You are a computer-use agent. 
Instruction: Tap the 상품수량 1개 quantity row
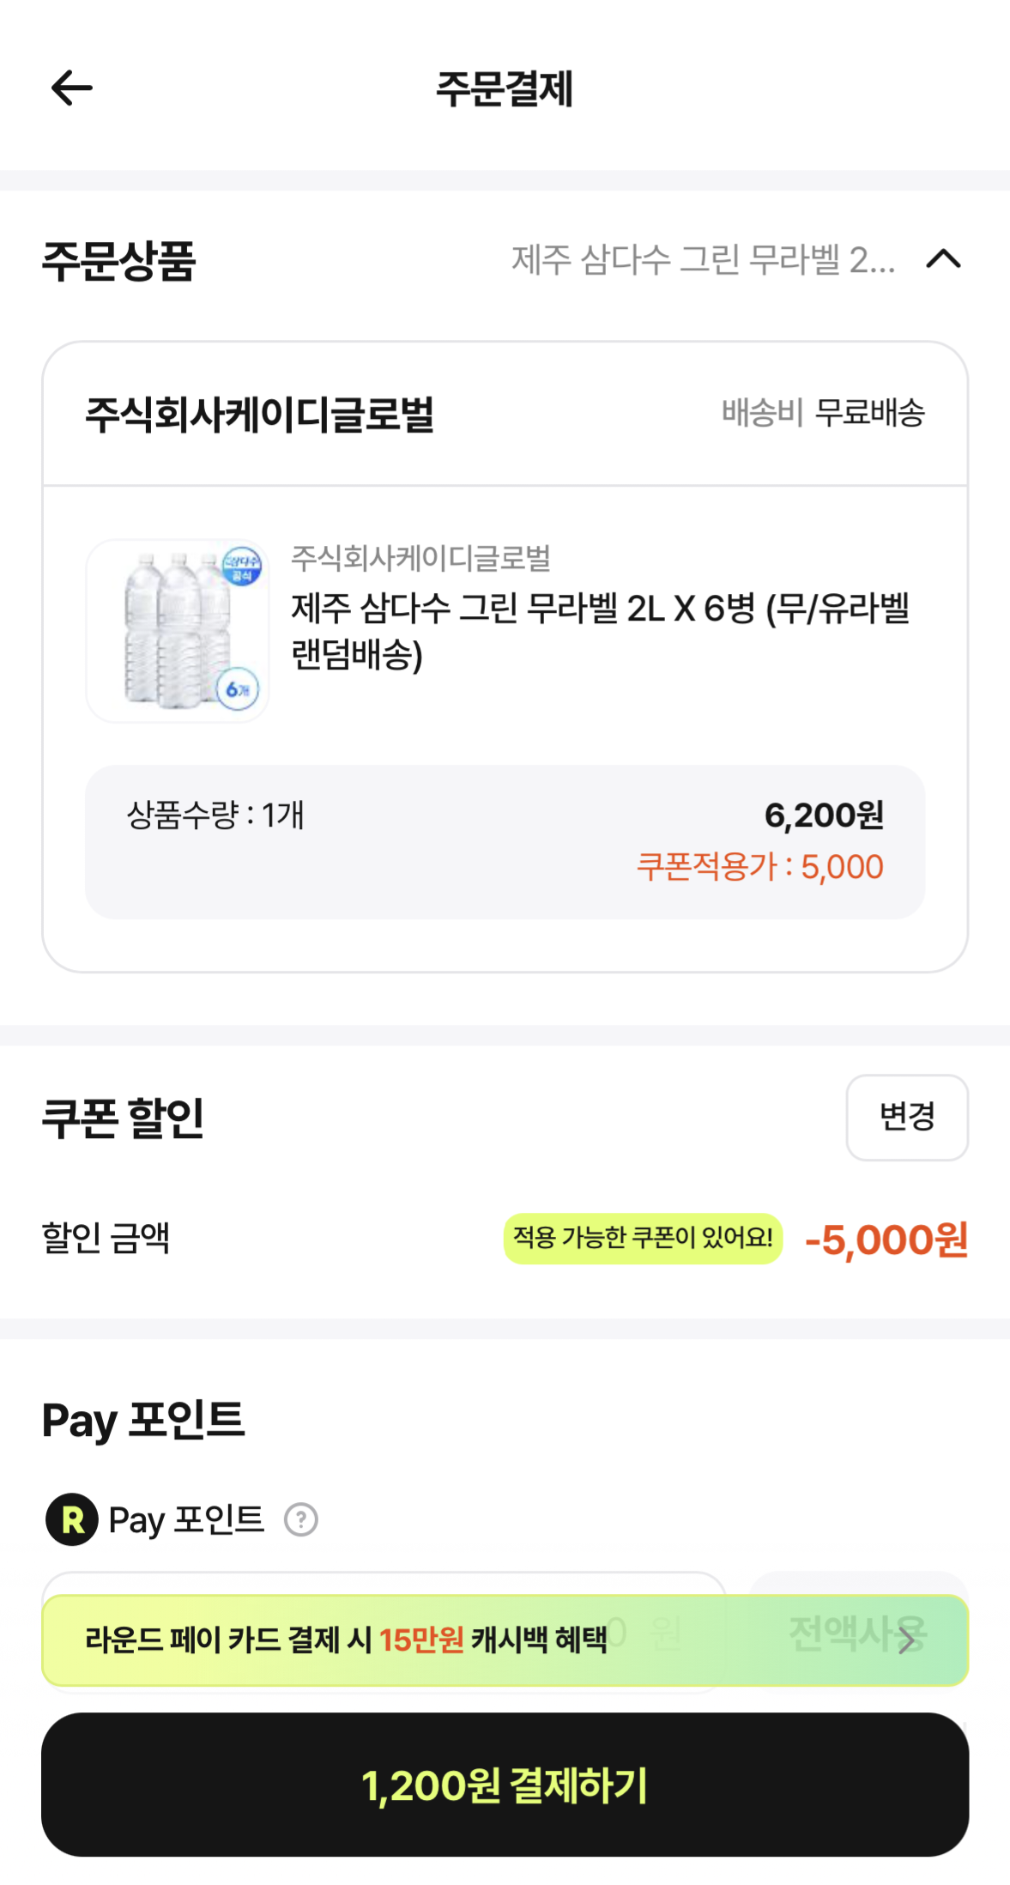pyautogui.click(x=215, y=815)
